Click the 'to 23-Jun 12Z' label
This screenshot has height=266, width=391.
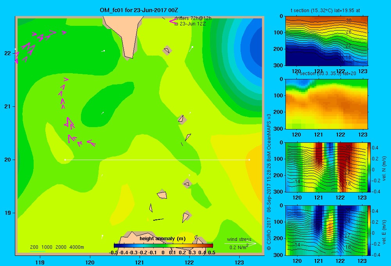click(x=190, y=24)
